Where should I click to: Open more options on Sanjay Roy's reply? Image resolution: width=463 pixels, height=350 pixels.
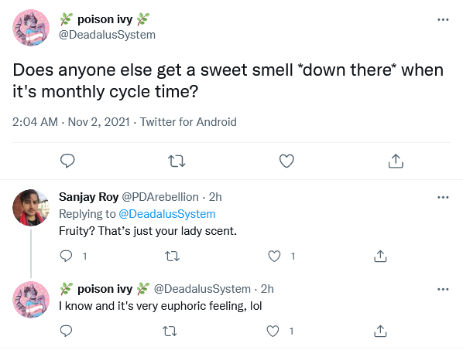[x=443, y=197]
